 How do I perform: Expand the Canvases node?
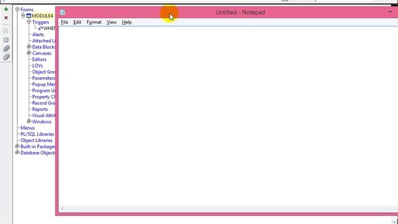pos(29,53)
